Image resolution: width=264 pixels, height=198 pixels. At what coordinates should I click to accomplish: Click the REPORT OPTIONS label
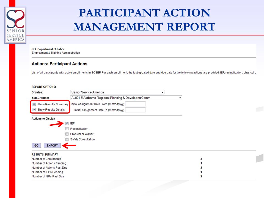(44, 87)
